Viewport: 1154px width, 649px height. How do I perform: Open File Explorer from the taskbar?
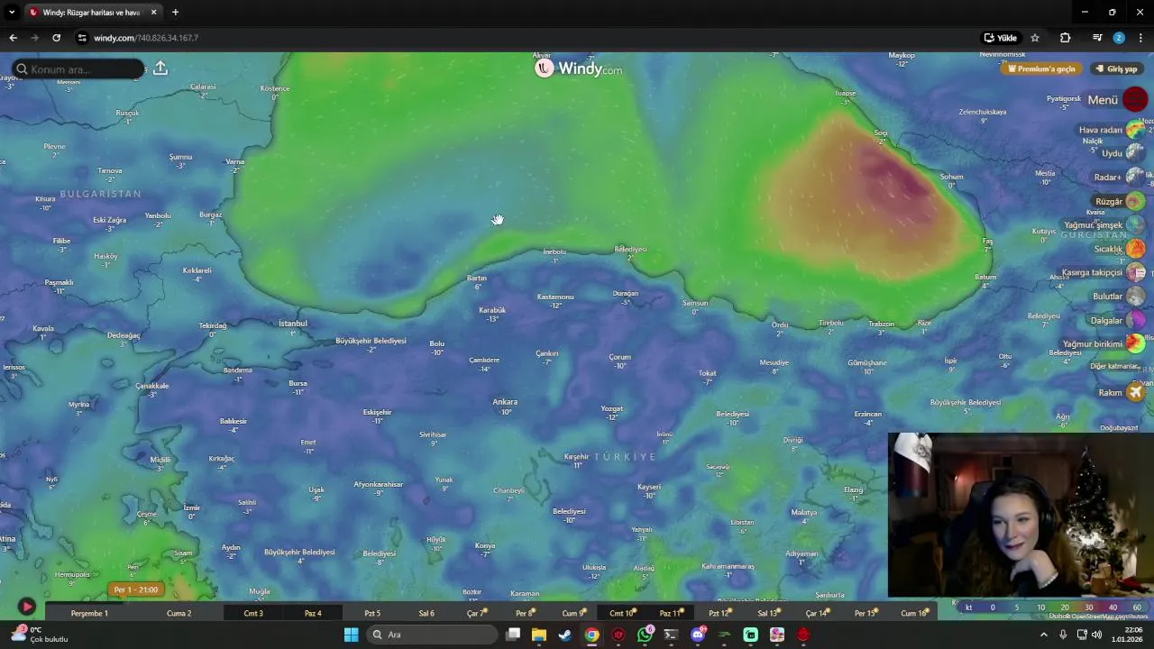tap(539, 635)
